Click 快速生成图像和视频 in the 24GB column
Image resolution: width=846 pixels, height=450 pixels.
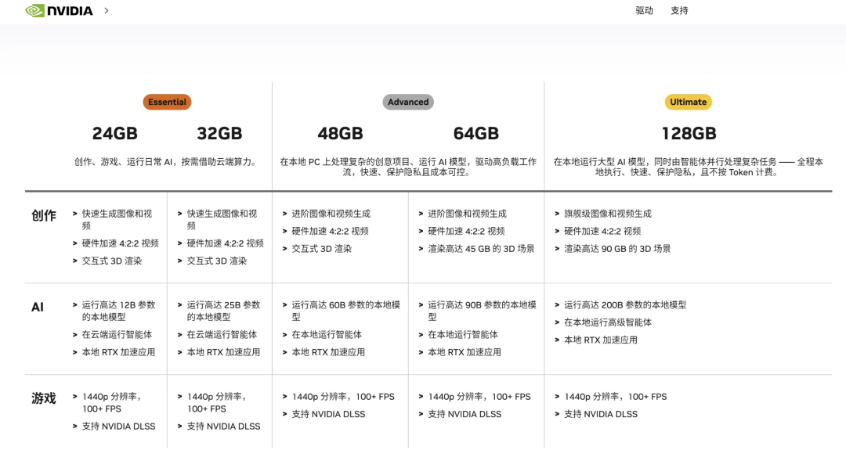pyautogui.click(x=117, y=219)
